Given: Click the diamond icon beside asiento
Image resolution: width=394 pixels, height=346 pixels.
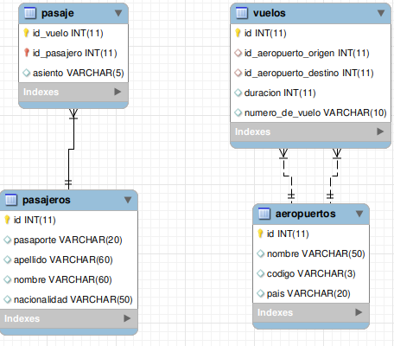Looking at the screenshot, I should pos(26,73).
